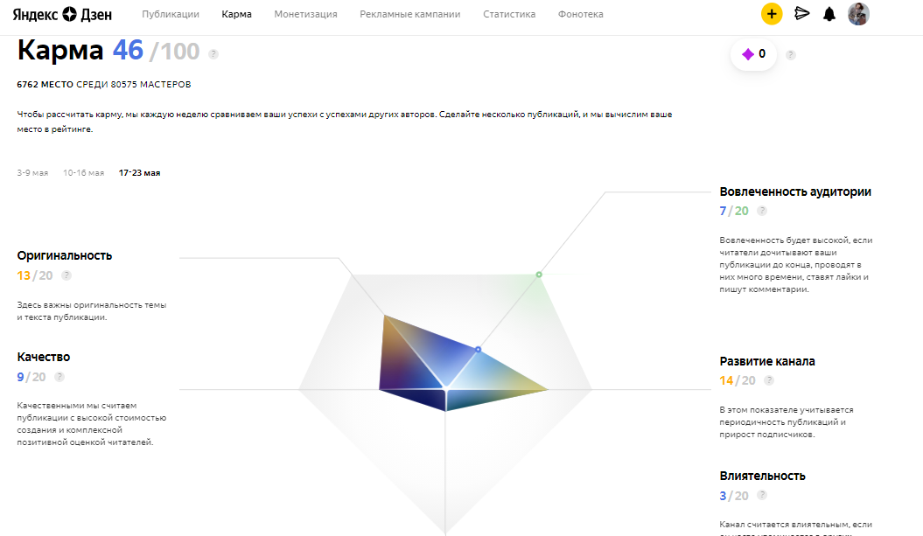
Task: Click the purple diamond points badge
Action: [x=753, y=54]
